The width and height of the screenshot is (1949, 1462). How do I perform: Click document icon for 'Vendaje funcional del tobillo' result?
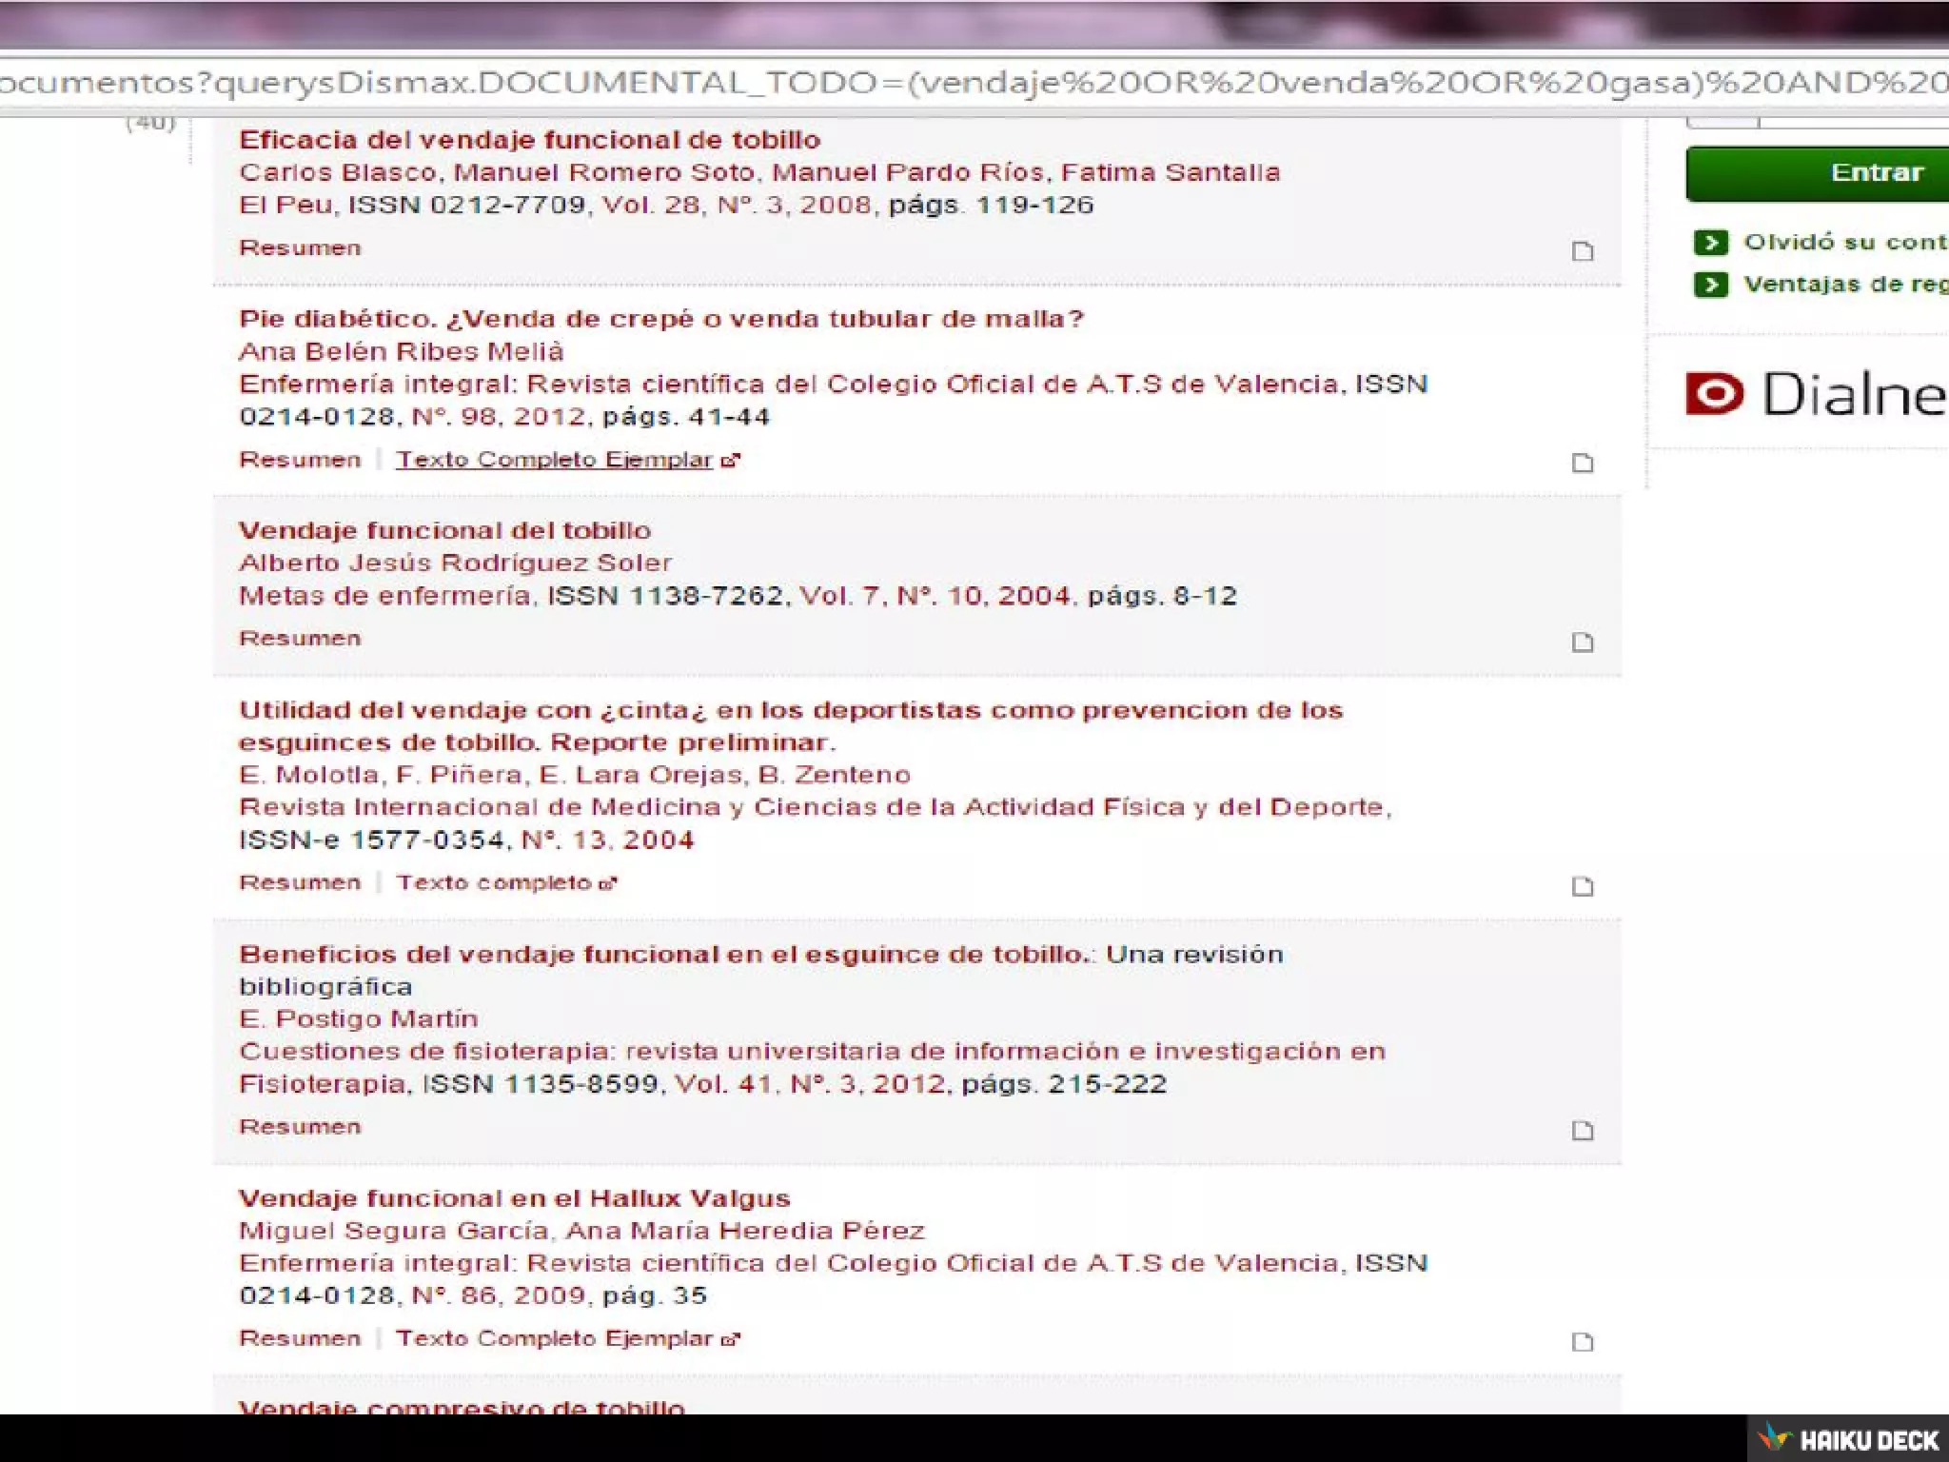coord(1582,642)
